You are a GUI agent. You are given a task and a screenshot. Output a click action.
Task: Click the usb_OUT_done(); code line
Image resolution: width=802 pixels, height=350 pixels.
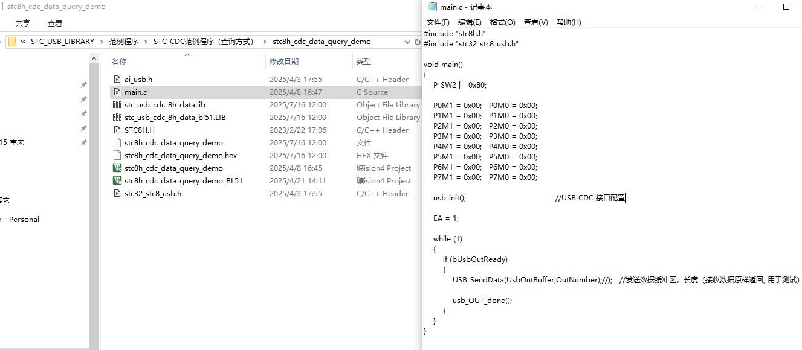(482, 300)
